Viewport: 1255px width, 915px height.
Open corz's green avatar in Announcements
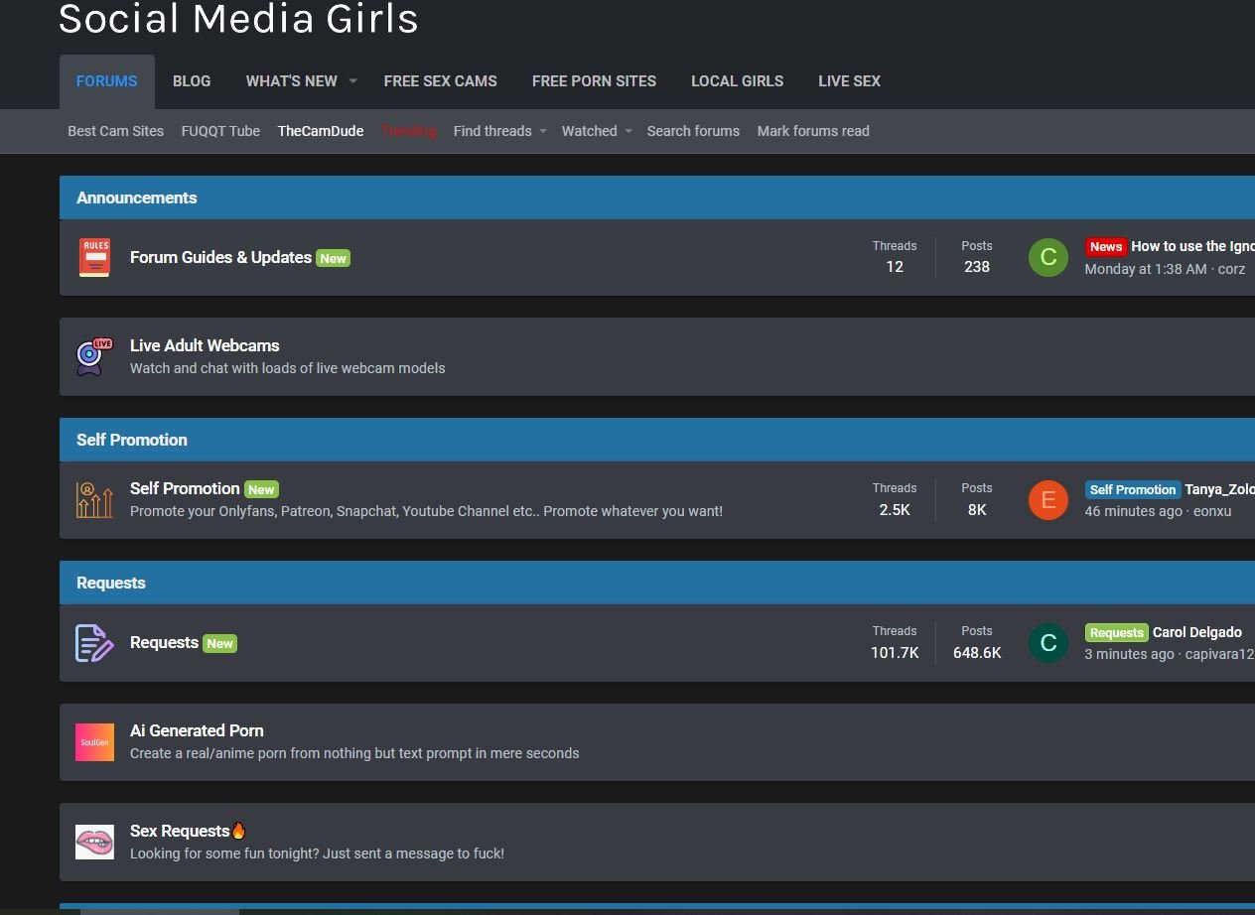[1047, 257]
